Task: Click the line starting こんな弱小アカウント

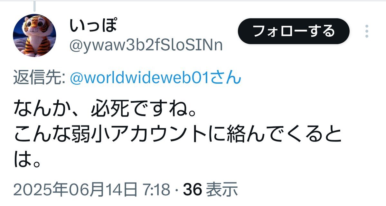Action: pos(177,134)
